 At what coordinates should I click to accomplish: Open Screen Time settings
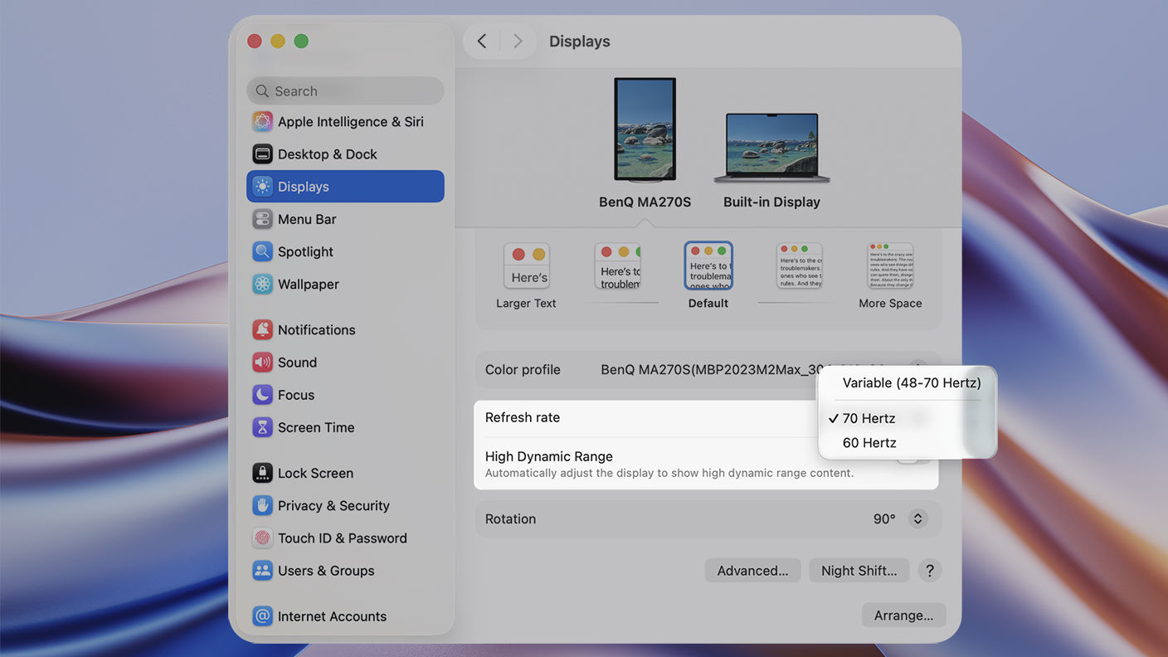[x=345, y=427]
